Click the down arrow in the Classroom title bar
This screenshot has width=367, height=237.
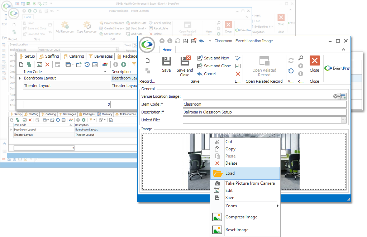point(170,41)
